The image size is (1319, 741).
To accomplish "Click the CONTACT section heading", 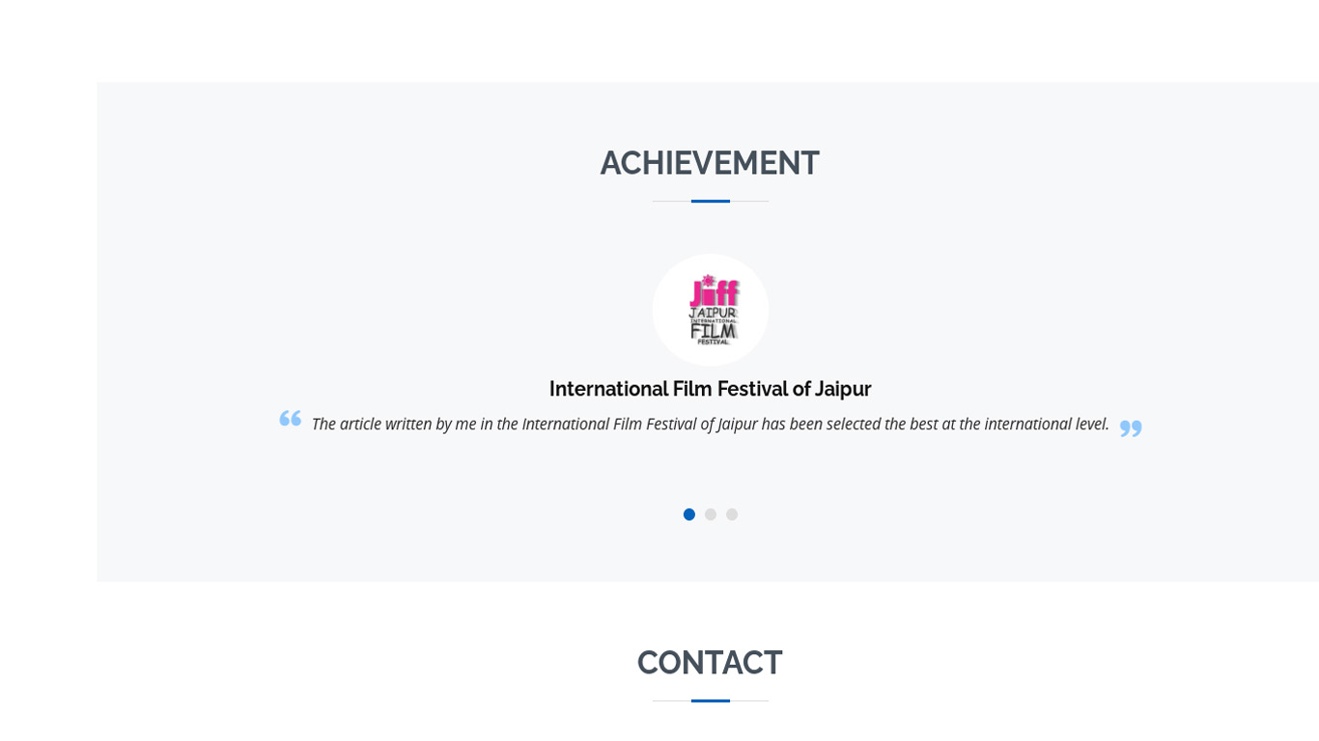I will click(x=710, y=663).
